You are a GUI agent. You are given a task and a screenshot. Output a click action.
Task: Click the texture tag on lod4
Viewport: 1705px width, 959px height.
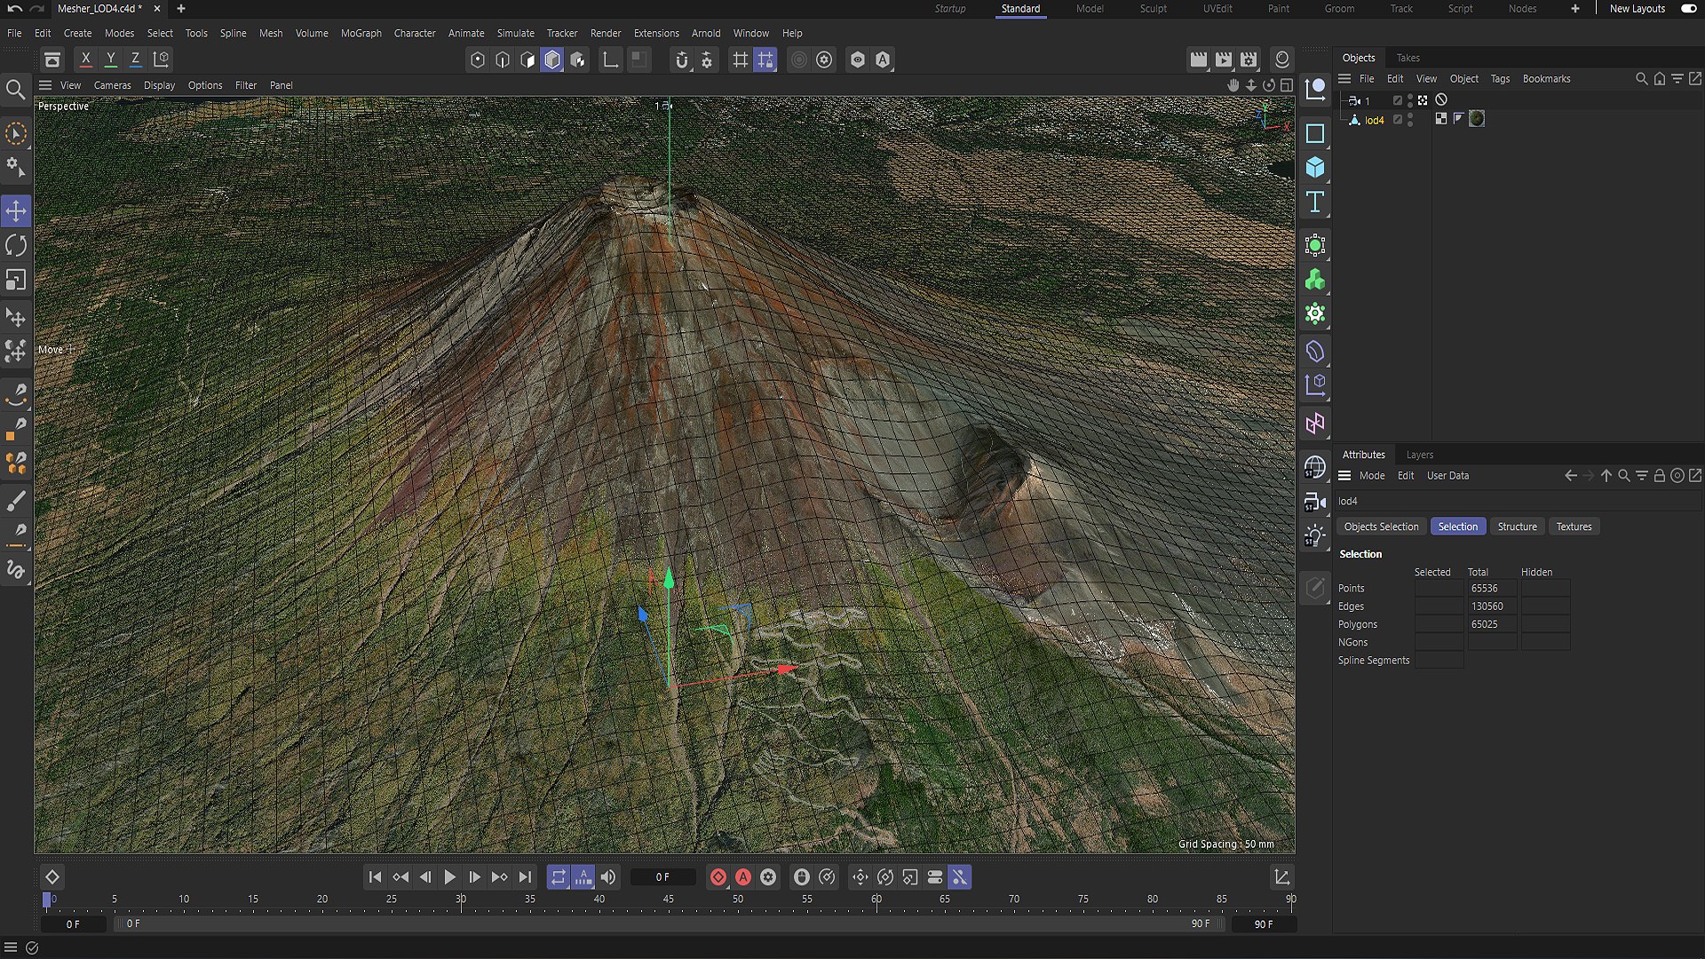click(x=1477, y=119)
